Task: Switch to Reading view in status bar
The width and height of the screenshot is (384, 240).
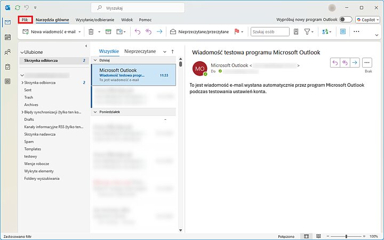Action: (318, 236)
